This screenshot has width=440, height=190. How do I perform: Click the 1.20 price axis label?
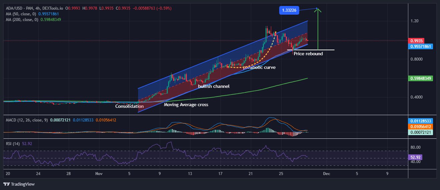415,21
